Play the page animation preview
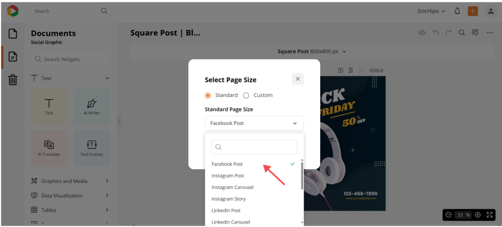Viewport: 502px width, 227px height. point(361,71)
